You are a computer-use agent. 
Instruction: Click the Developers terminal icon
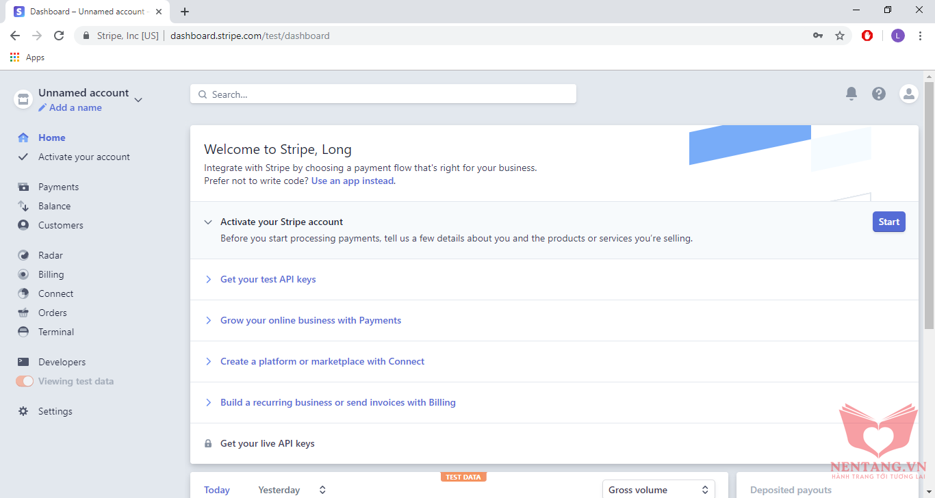pyautogui.click(x=23, y=362)
